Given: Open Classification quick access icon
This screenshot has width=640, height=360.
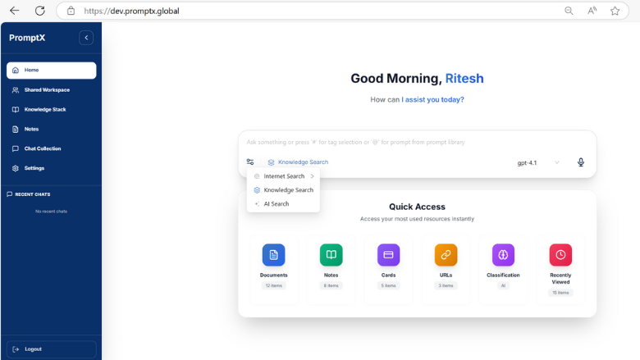Looking at the screenshot, I should pos(503,255).
